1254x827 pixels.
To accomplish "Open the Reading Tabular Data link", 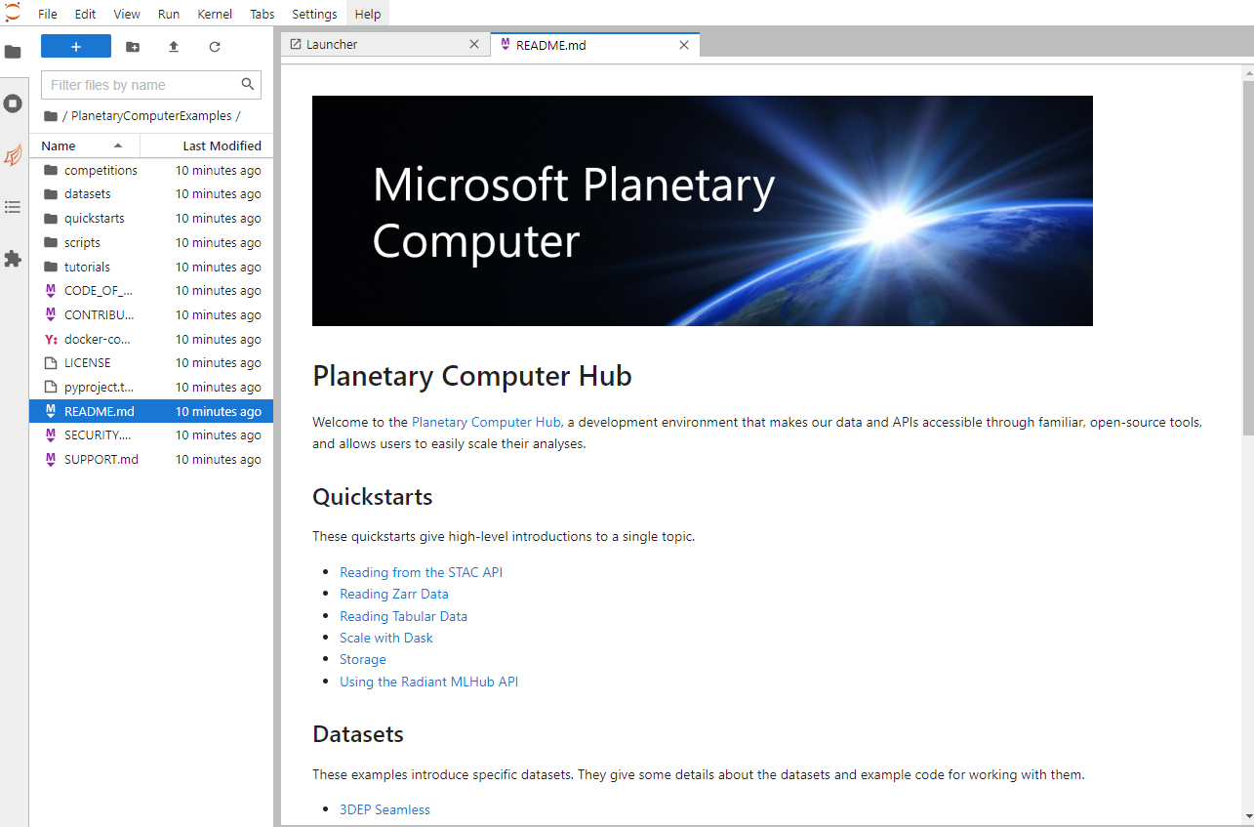I will tap(403, 616).
